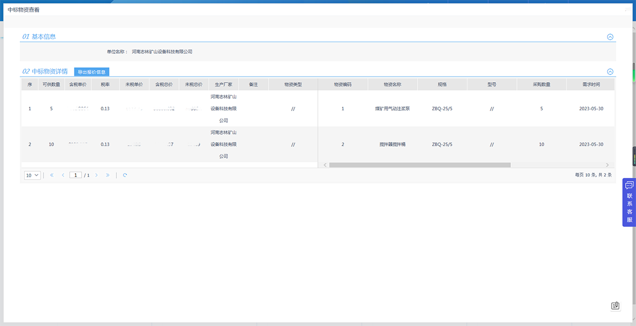
Task: Click 导出报价信息 export button
Action: click(92, 72)
